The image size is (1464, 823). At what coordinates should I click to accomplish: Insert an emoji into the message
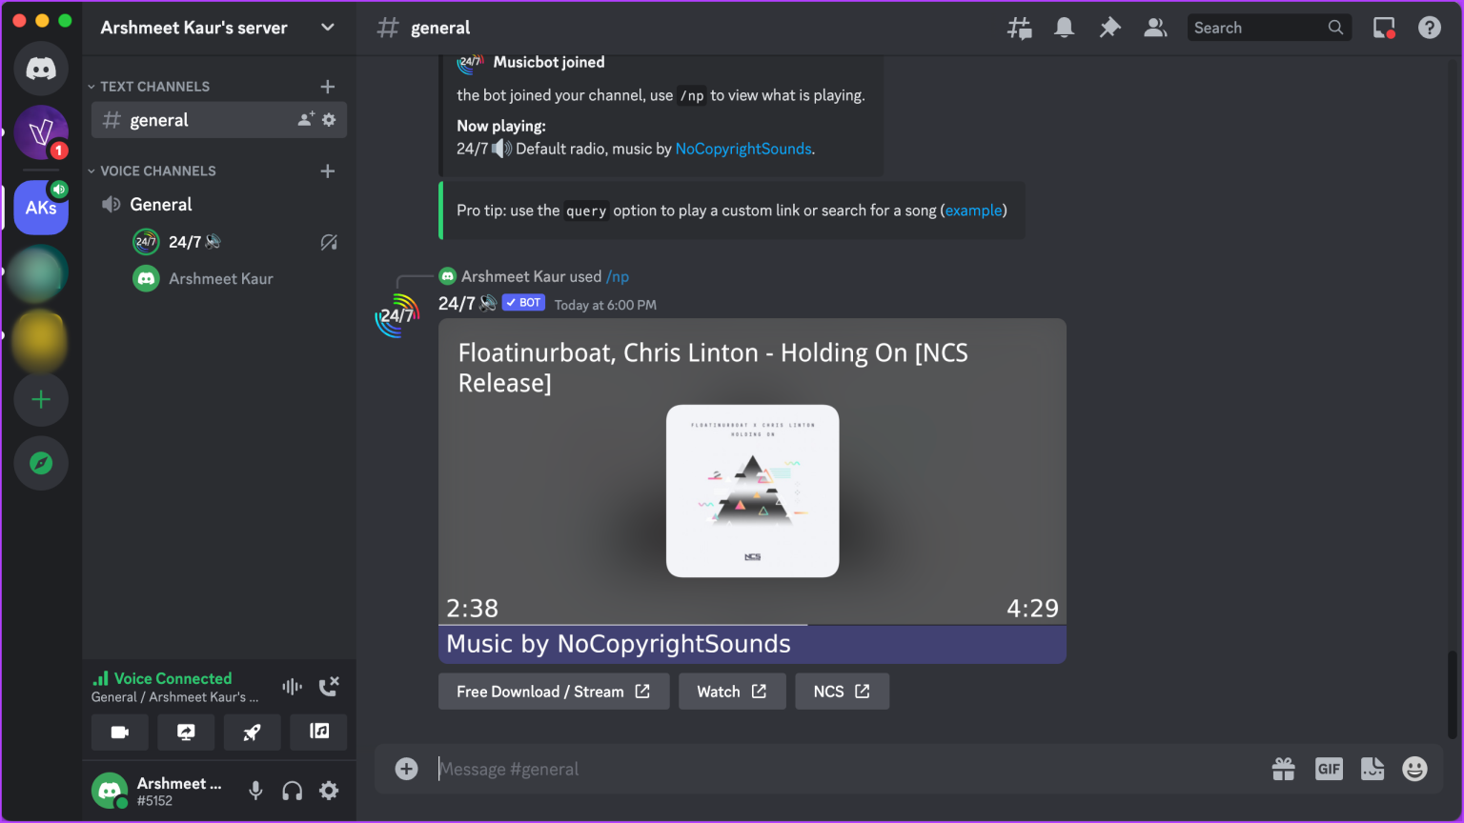(x=1414, y=769)
